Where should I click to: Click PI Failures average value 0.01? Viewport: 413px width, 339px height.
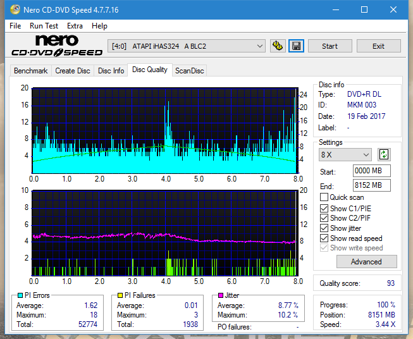coord(191,305)
